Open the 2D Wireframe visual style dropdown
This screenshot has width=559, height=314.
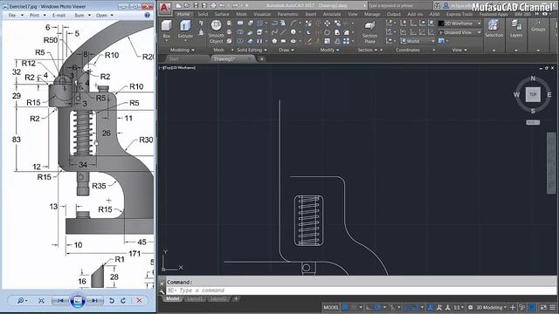click(459, 24)
